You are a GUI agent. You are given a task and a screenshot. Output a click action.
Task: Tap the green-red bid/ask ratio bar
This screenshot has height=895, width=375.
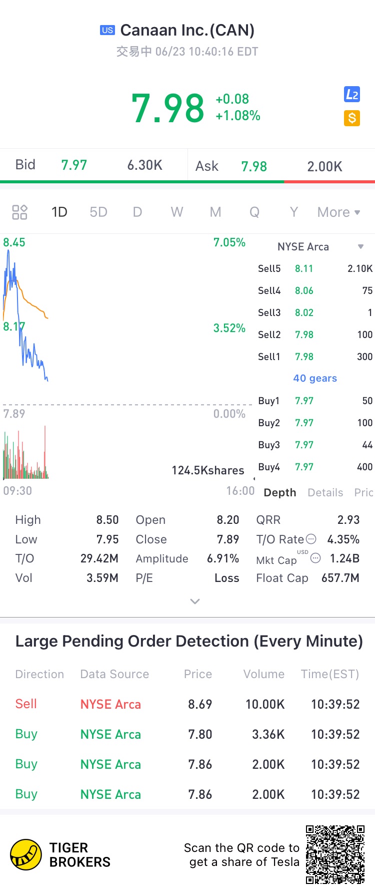187,181
